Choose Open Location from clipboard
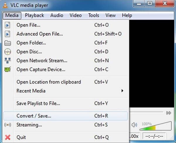176x143 pixels. [x=65, y=82]
